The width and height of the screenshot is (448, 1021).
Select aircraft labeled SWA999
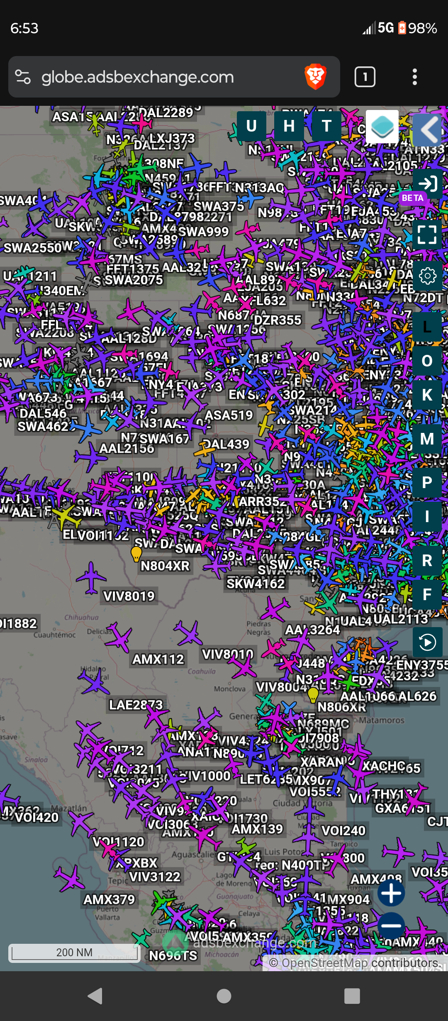point(203,232)
